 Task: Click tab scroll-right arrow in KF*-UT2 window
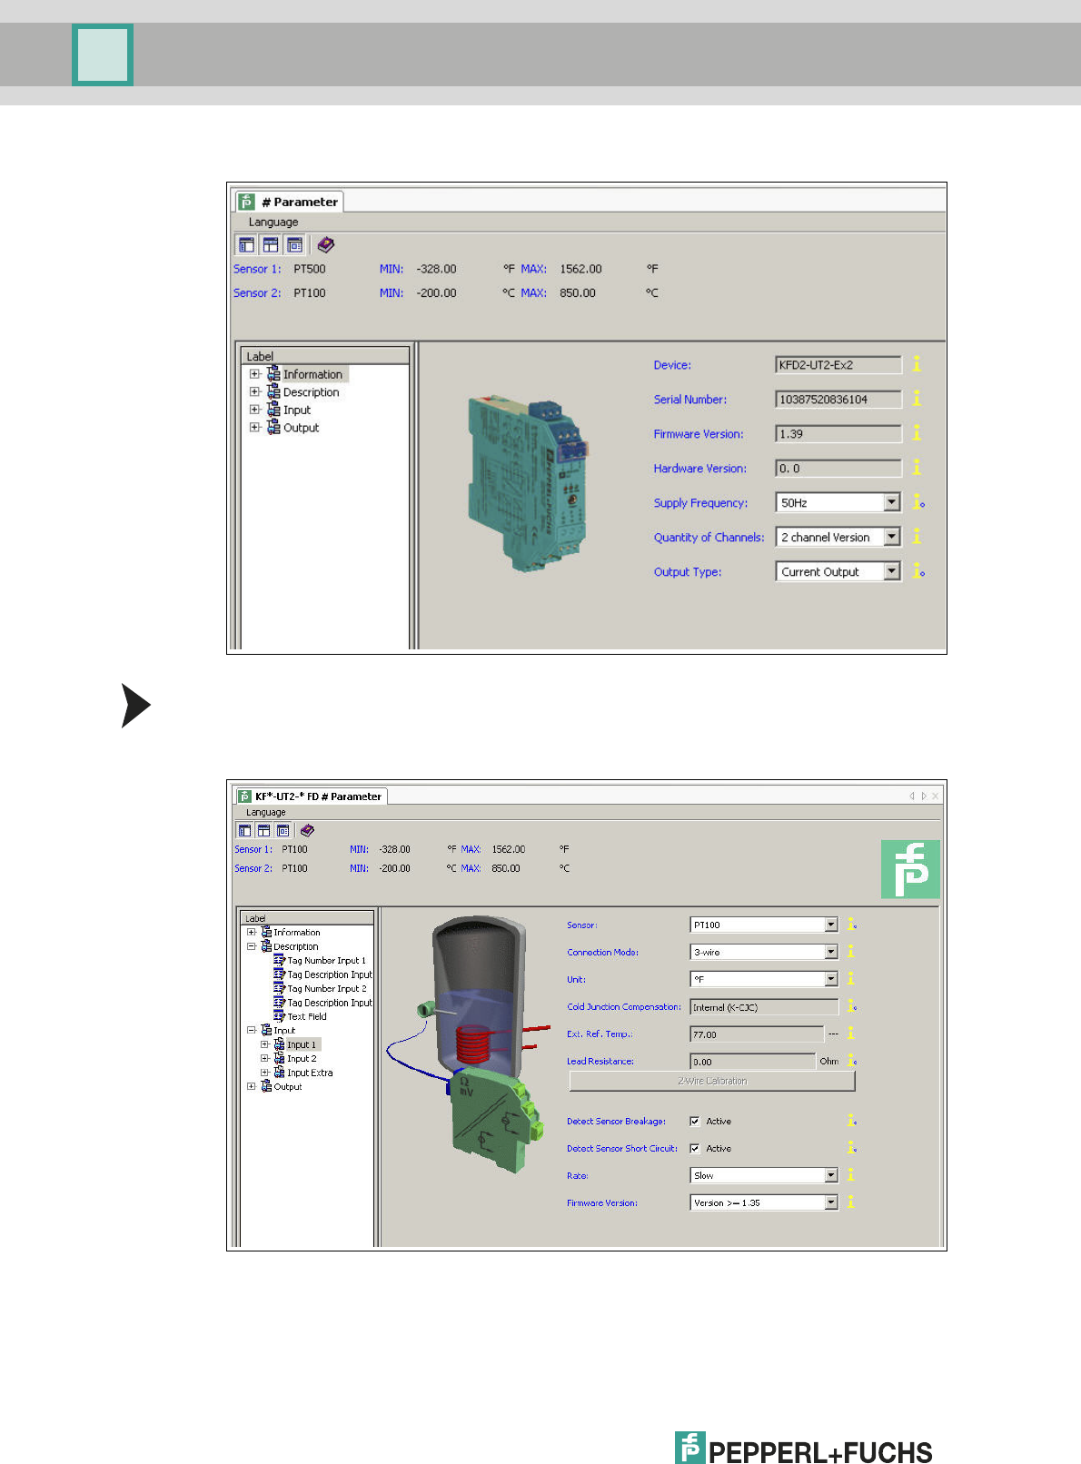[x=924, y=796]
